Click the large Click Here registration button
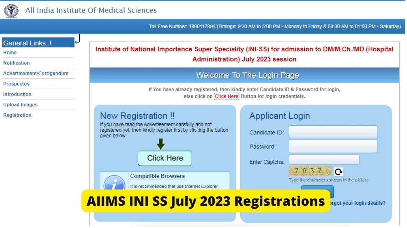The image size is (407, 228). click(x=165, y=158)
